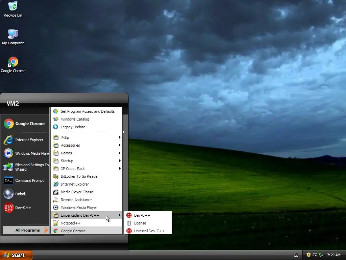Choose Uninstall Dev-C++ entry
The width and height of the screenshot is (346, 260).
(x=148, y=231)
